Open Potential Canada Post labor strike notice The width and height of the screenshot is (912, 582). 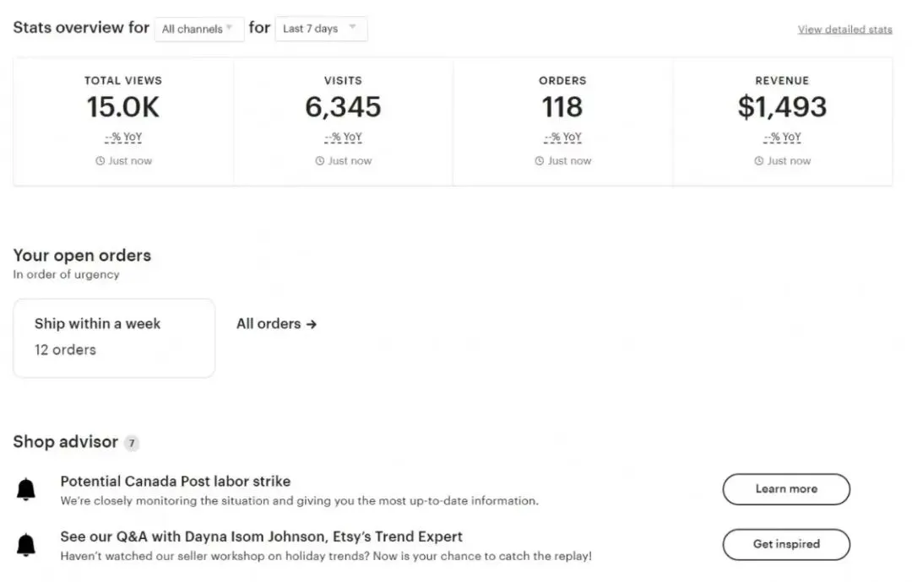[x=176, y=482]
